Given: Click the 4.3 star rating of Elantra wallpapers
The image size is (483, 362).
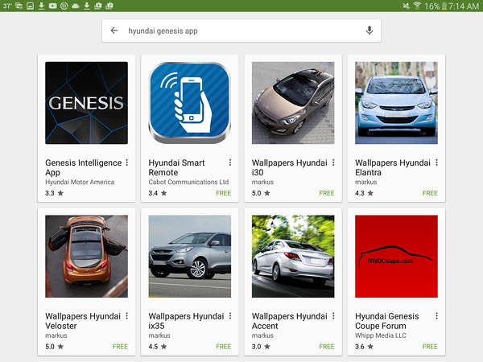Looking at the screenshot, I should point(364,193).
